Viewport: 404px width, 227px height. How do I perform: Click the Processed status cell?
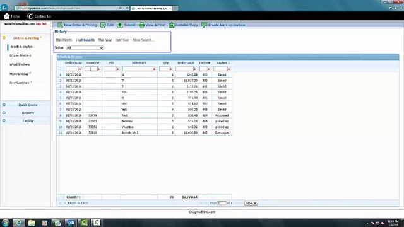[x=222, y=115]
